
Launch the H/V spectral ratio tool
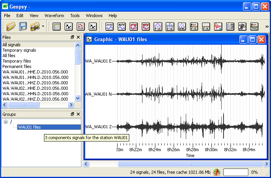121,26
